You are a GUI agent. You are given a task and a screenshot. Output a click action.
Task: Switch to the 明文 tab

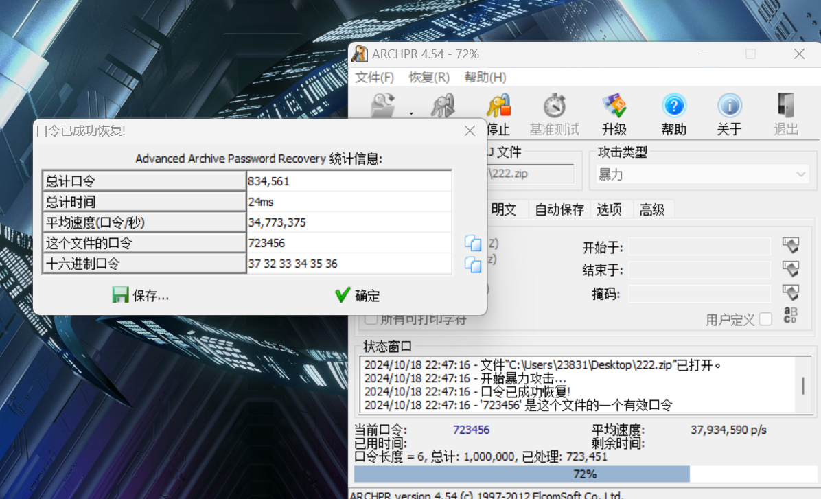click(504, 209)
